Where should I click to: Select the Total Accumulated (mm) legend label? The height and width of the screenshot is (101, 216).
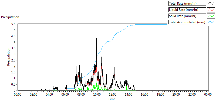pos(187,22)
